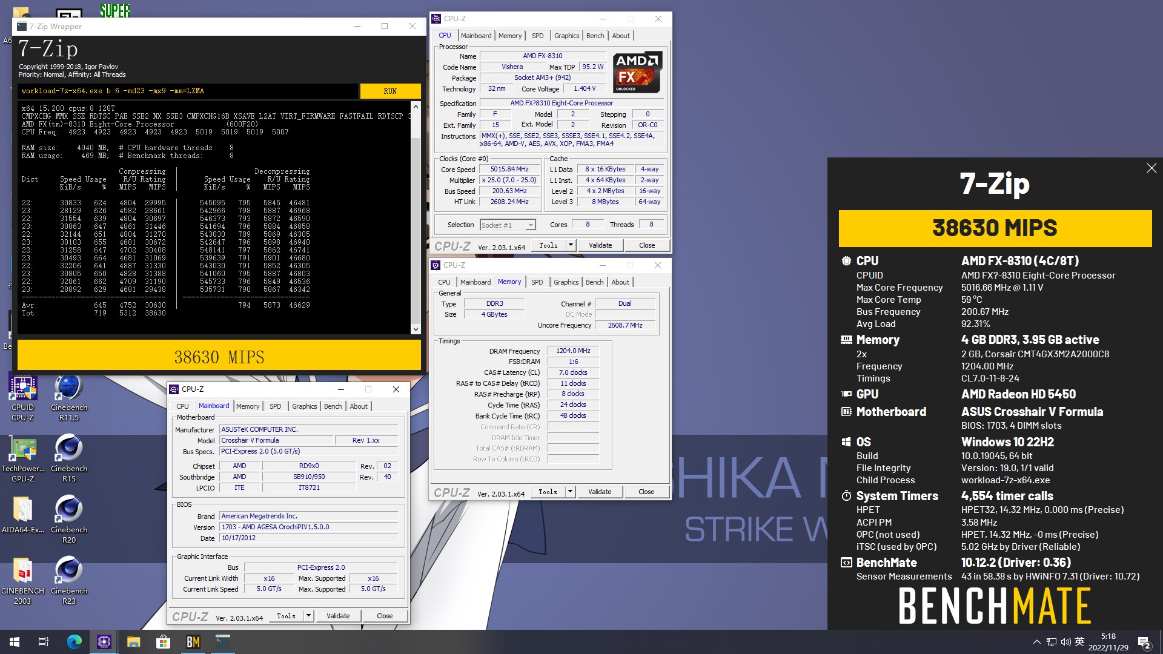
Task: Select CPU tab in Mainboard CPU-Z window
Action: 182,406
